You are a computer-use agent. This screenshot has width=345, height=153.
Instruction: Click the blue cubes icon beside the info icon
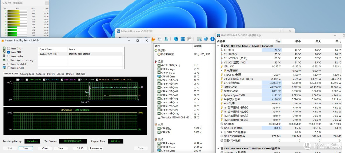[206, 39]
